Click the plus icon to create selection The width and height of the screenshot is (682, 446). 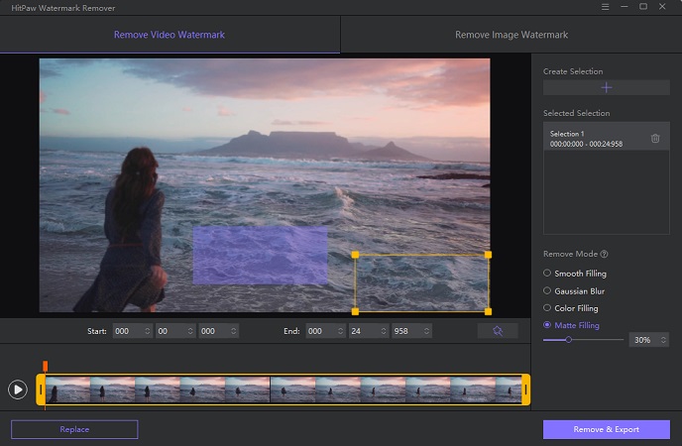(x=607, y=88)
